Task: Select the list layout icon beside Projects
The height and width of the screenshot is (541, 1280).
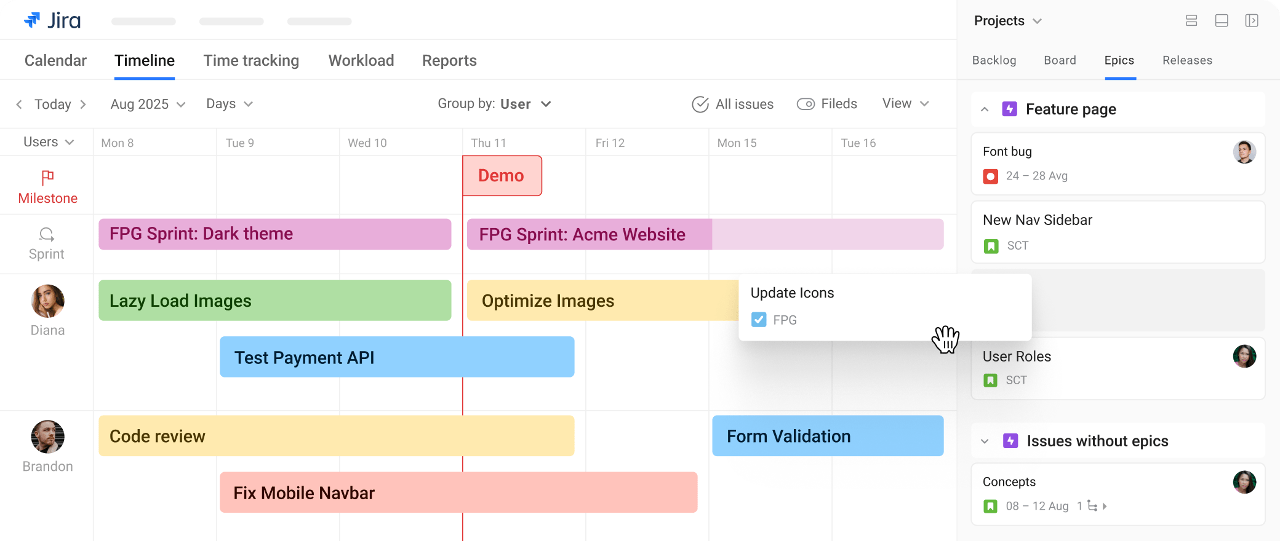Action: click(1191, 21)
